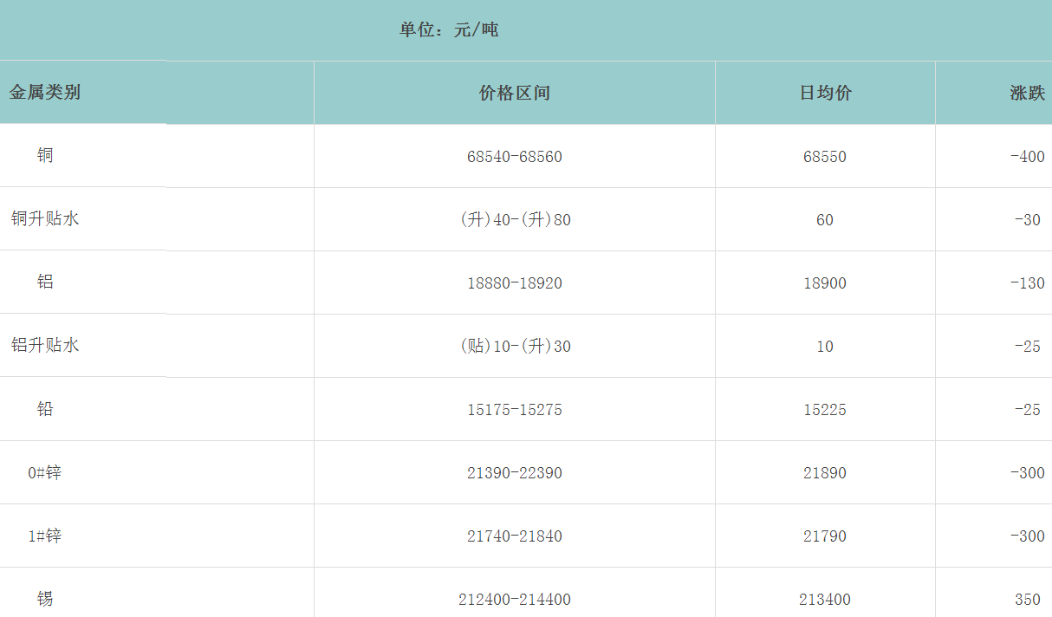
Task: Click the (贴)10-(升)30 price range cell
Action: (514, 347)
